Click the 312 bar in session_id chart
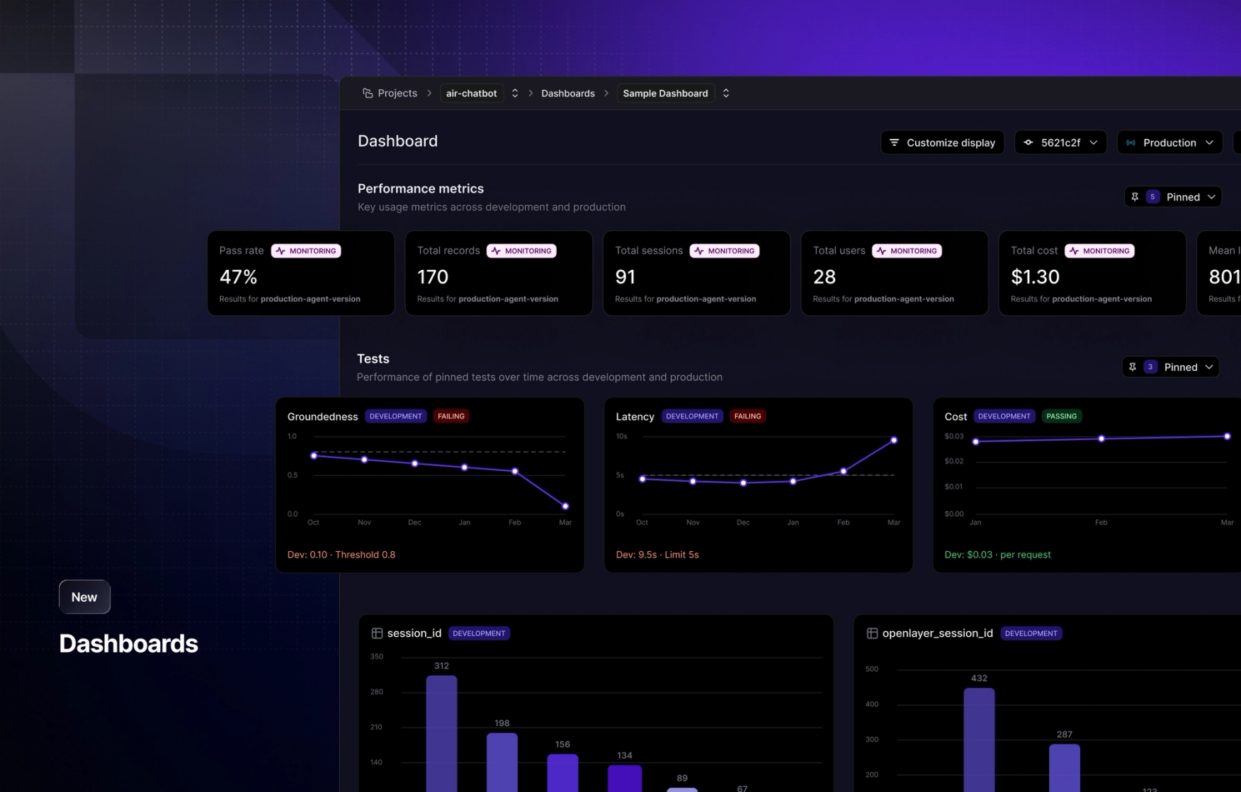 (x=441, y=733)
